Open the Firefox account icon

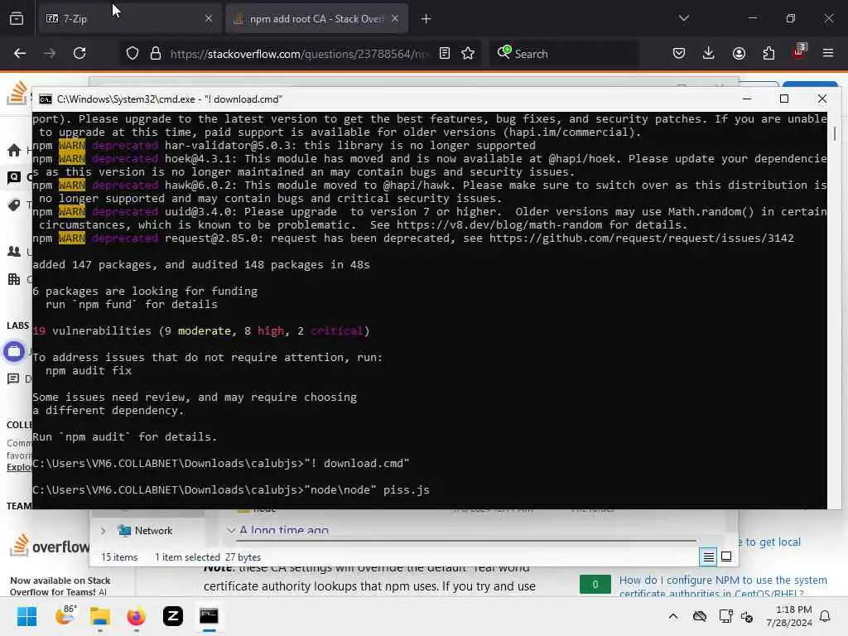(739, 53)
